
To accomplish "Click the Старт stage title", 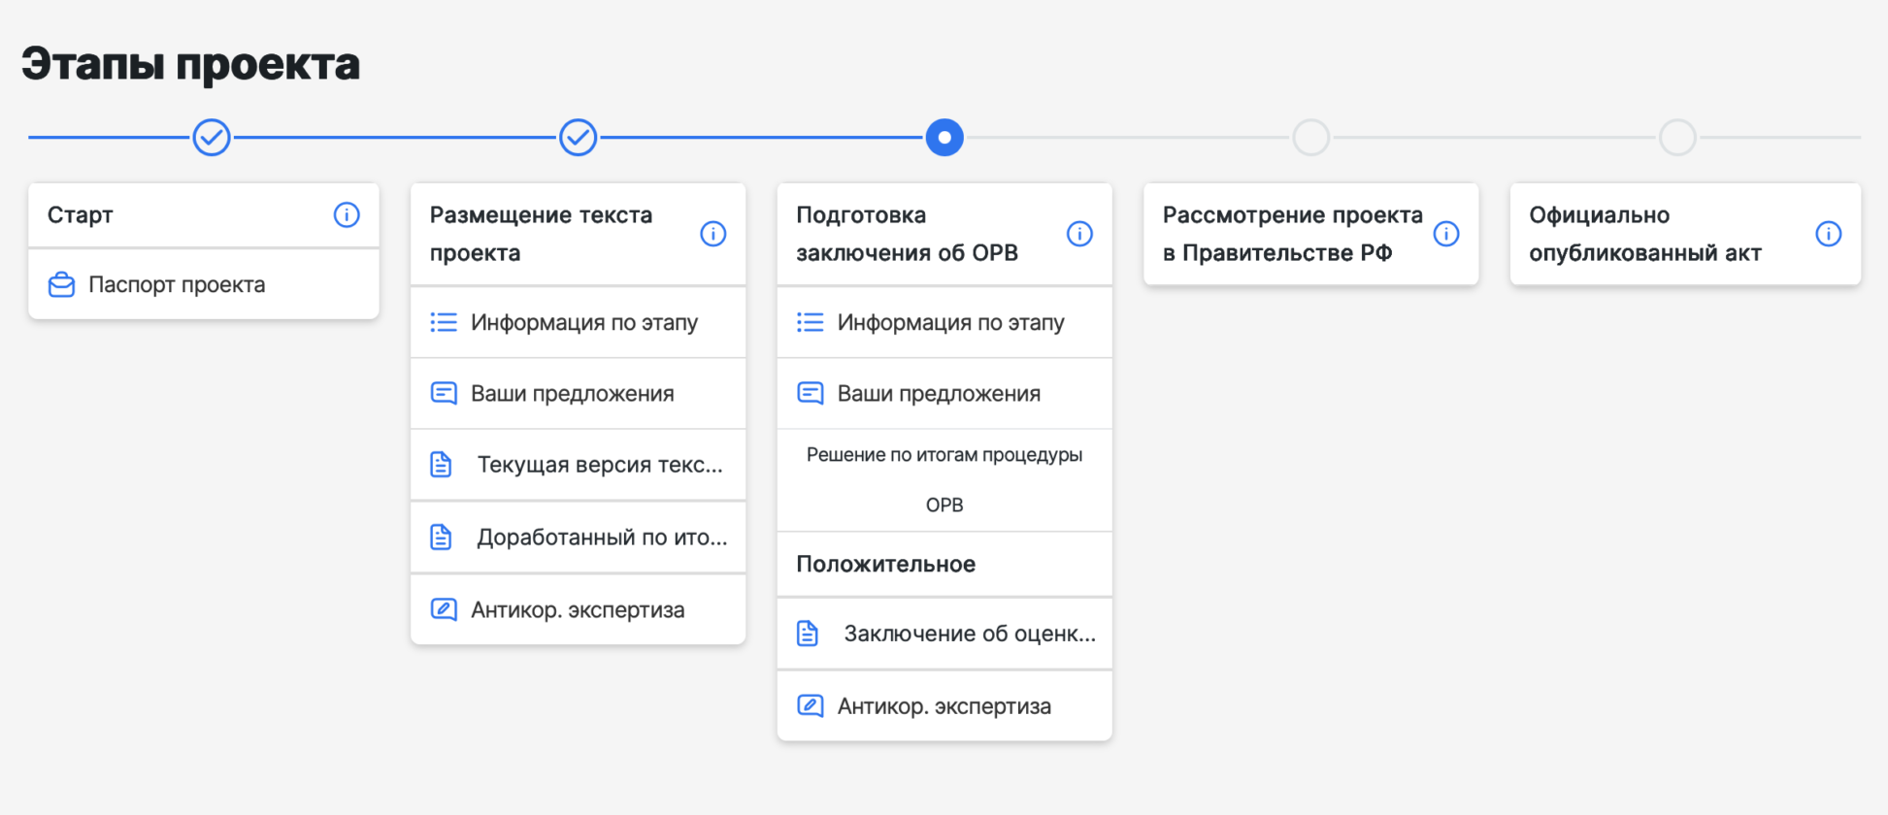I will (81, 215).
